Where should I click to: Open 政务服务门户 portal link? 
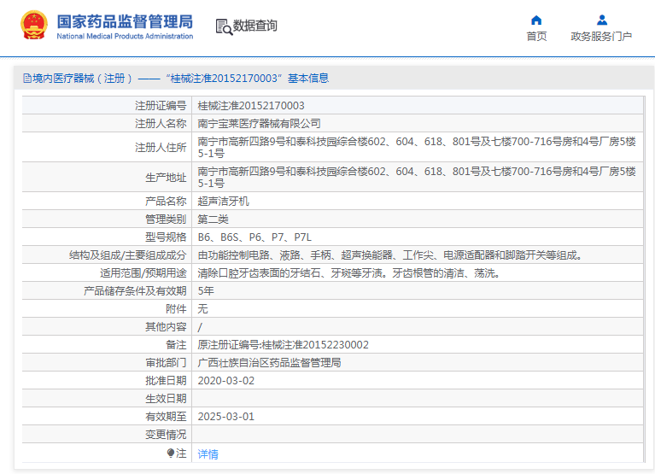point(601,37)
